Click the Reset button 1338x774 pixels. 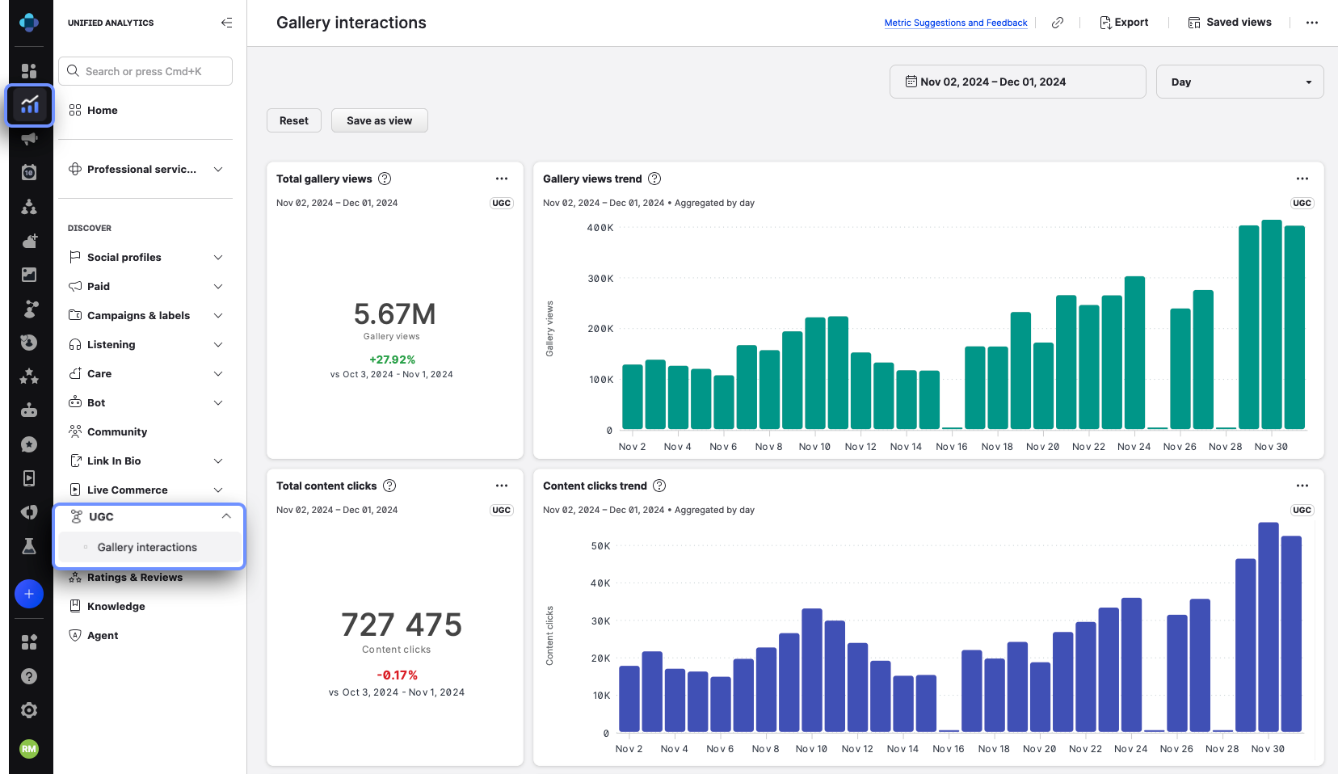click(x=294, y=120)
